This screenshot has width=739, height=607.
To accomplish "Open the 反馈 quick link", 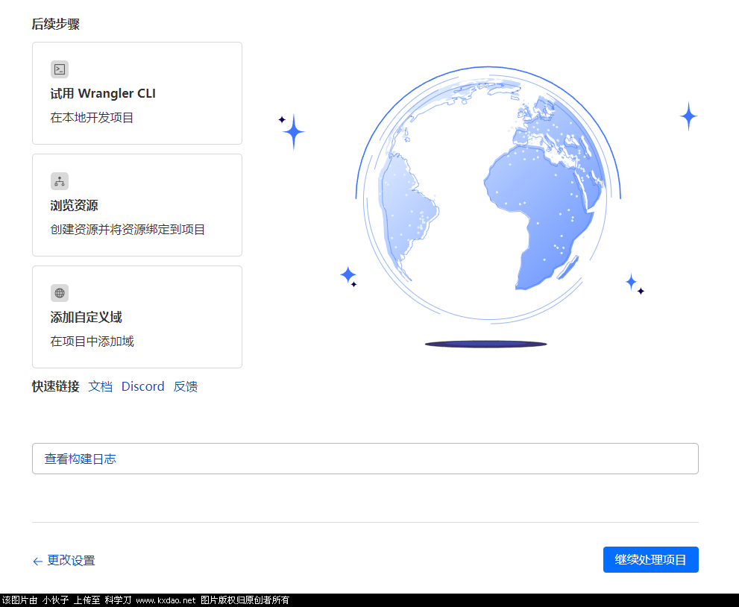I will pos(185,386).
